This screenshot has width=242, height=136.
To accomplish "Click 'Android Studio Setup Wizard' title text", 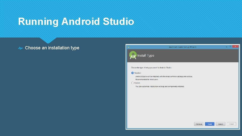I will coord(183,47).
